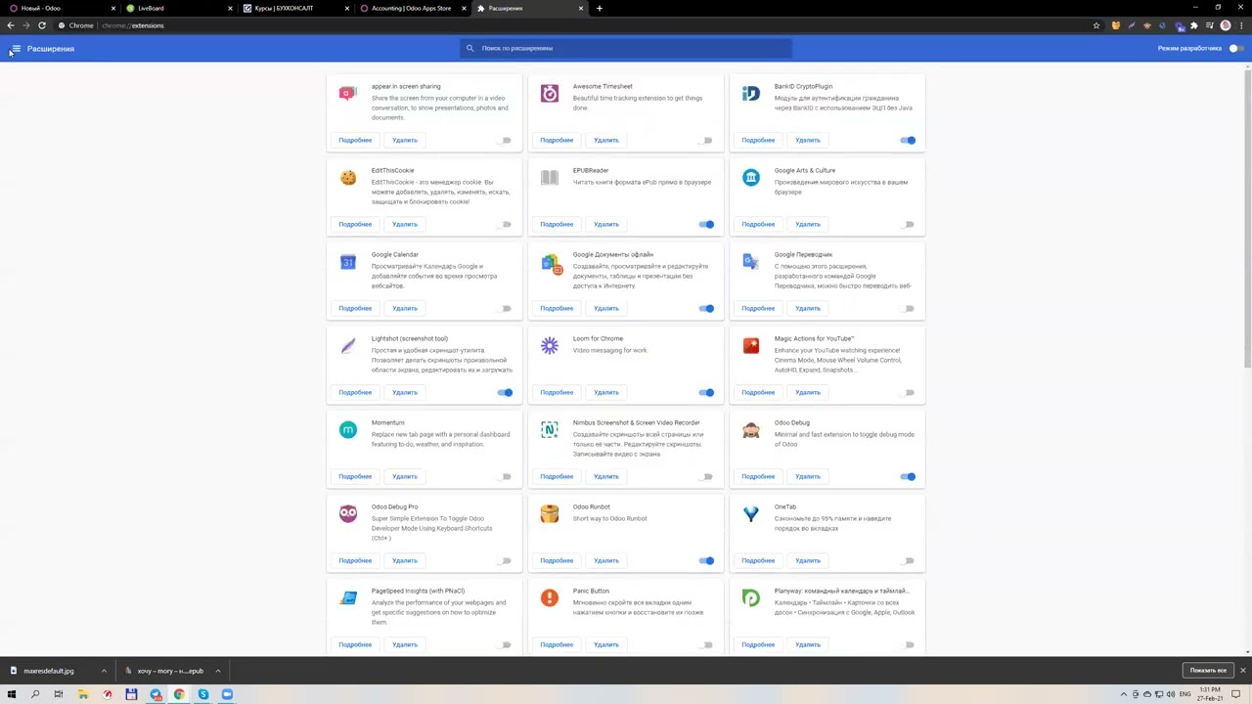This screenshot has width=1252, height=704.
Task: Click the Odoo Debug Pro owl icon
Action: 348,513
